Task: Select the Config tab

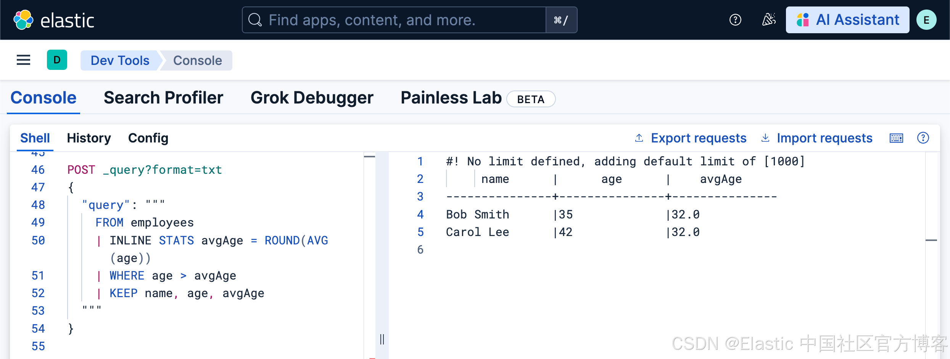Action: click(x=148, y=138)
